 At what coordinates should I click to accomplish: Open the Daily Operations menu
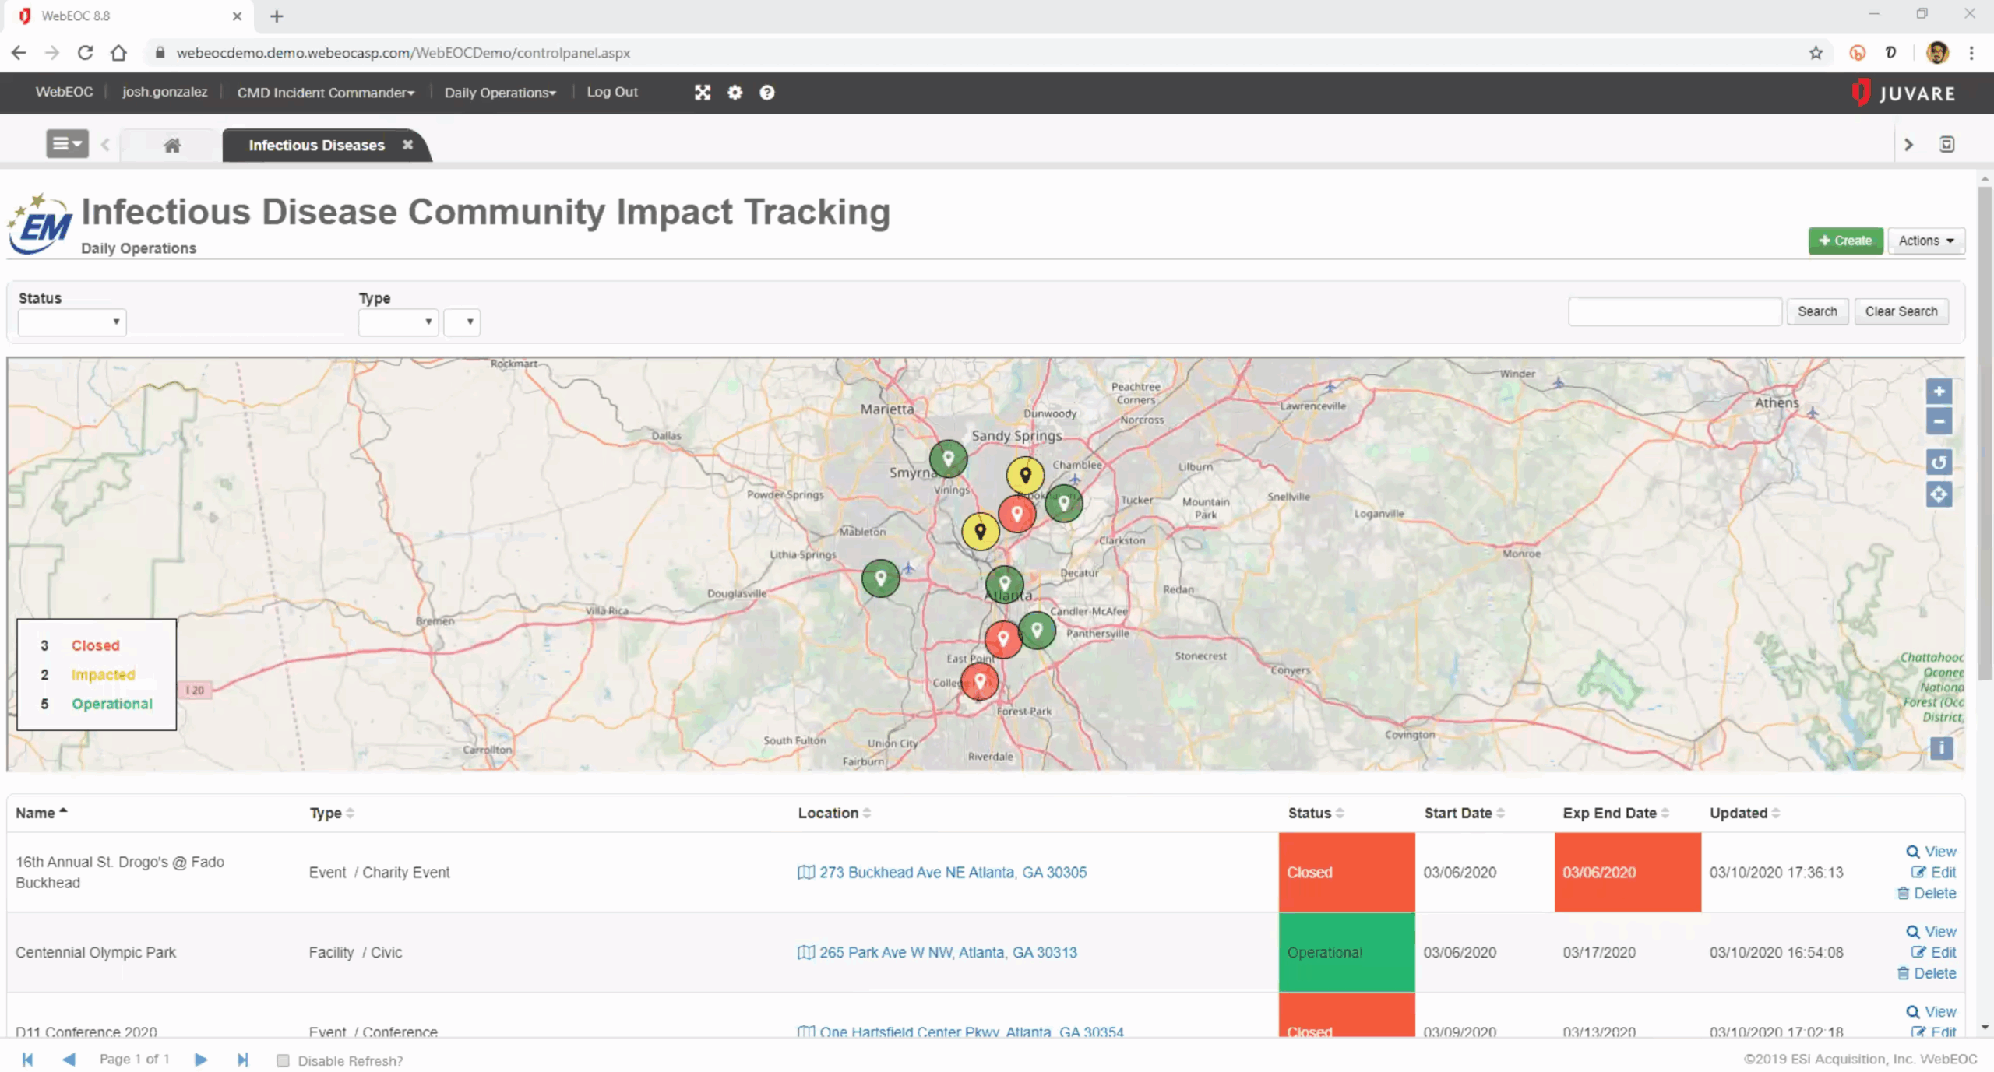(x=500, y=93)
